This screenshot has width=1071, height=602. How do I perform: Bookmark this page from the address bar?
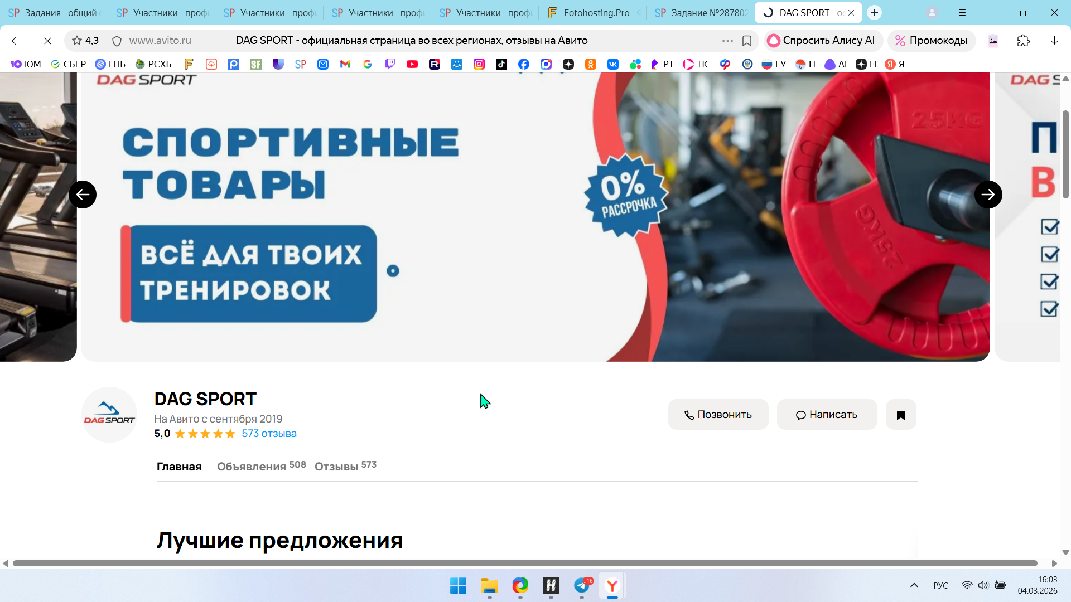[x=746, y=41]
